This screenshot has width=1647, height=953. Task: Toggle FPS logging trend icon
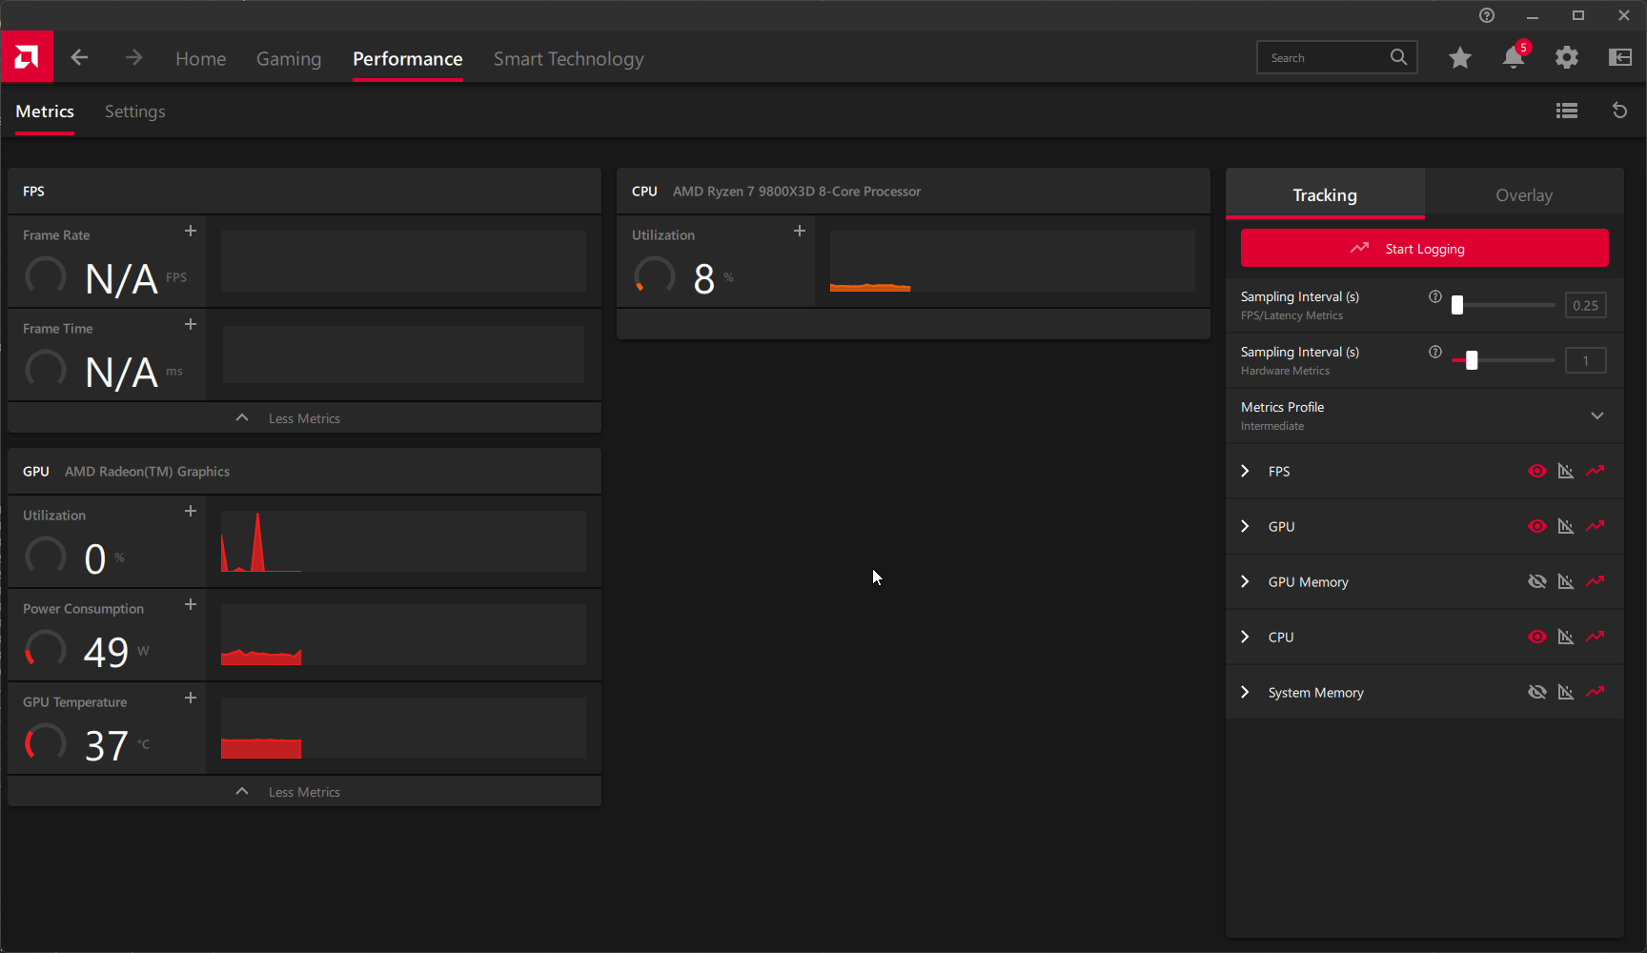tap(1596, 471)
